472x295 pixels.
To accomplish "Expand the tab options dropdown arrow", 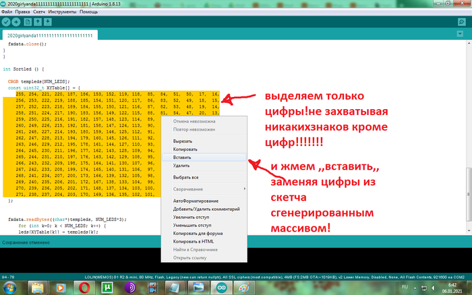I will click(460, 34).
